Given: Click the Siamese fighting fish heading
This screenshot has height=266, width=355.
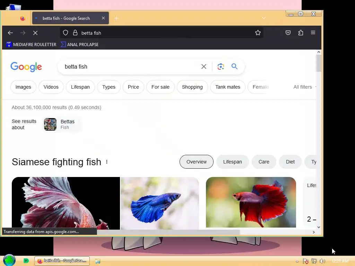Looking at the screenshot, I should click(57, 162).
